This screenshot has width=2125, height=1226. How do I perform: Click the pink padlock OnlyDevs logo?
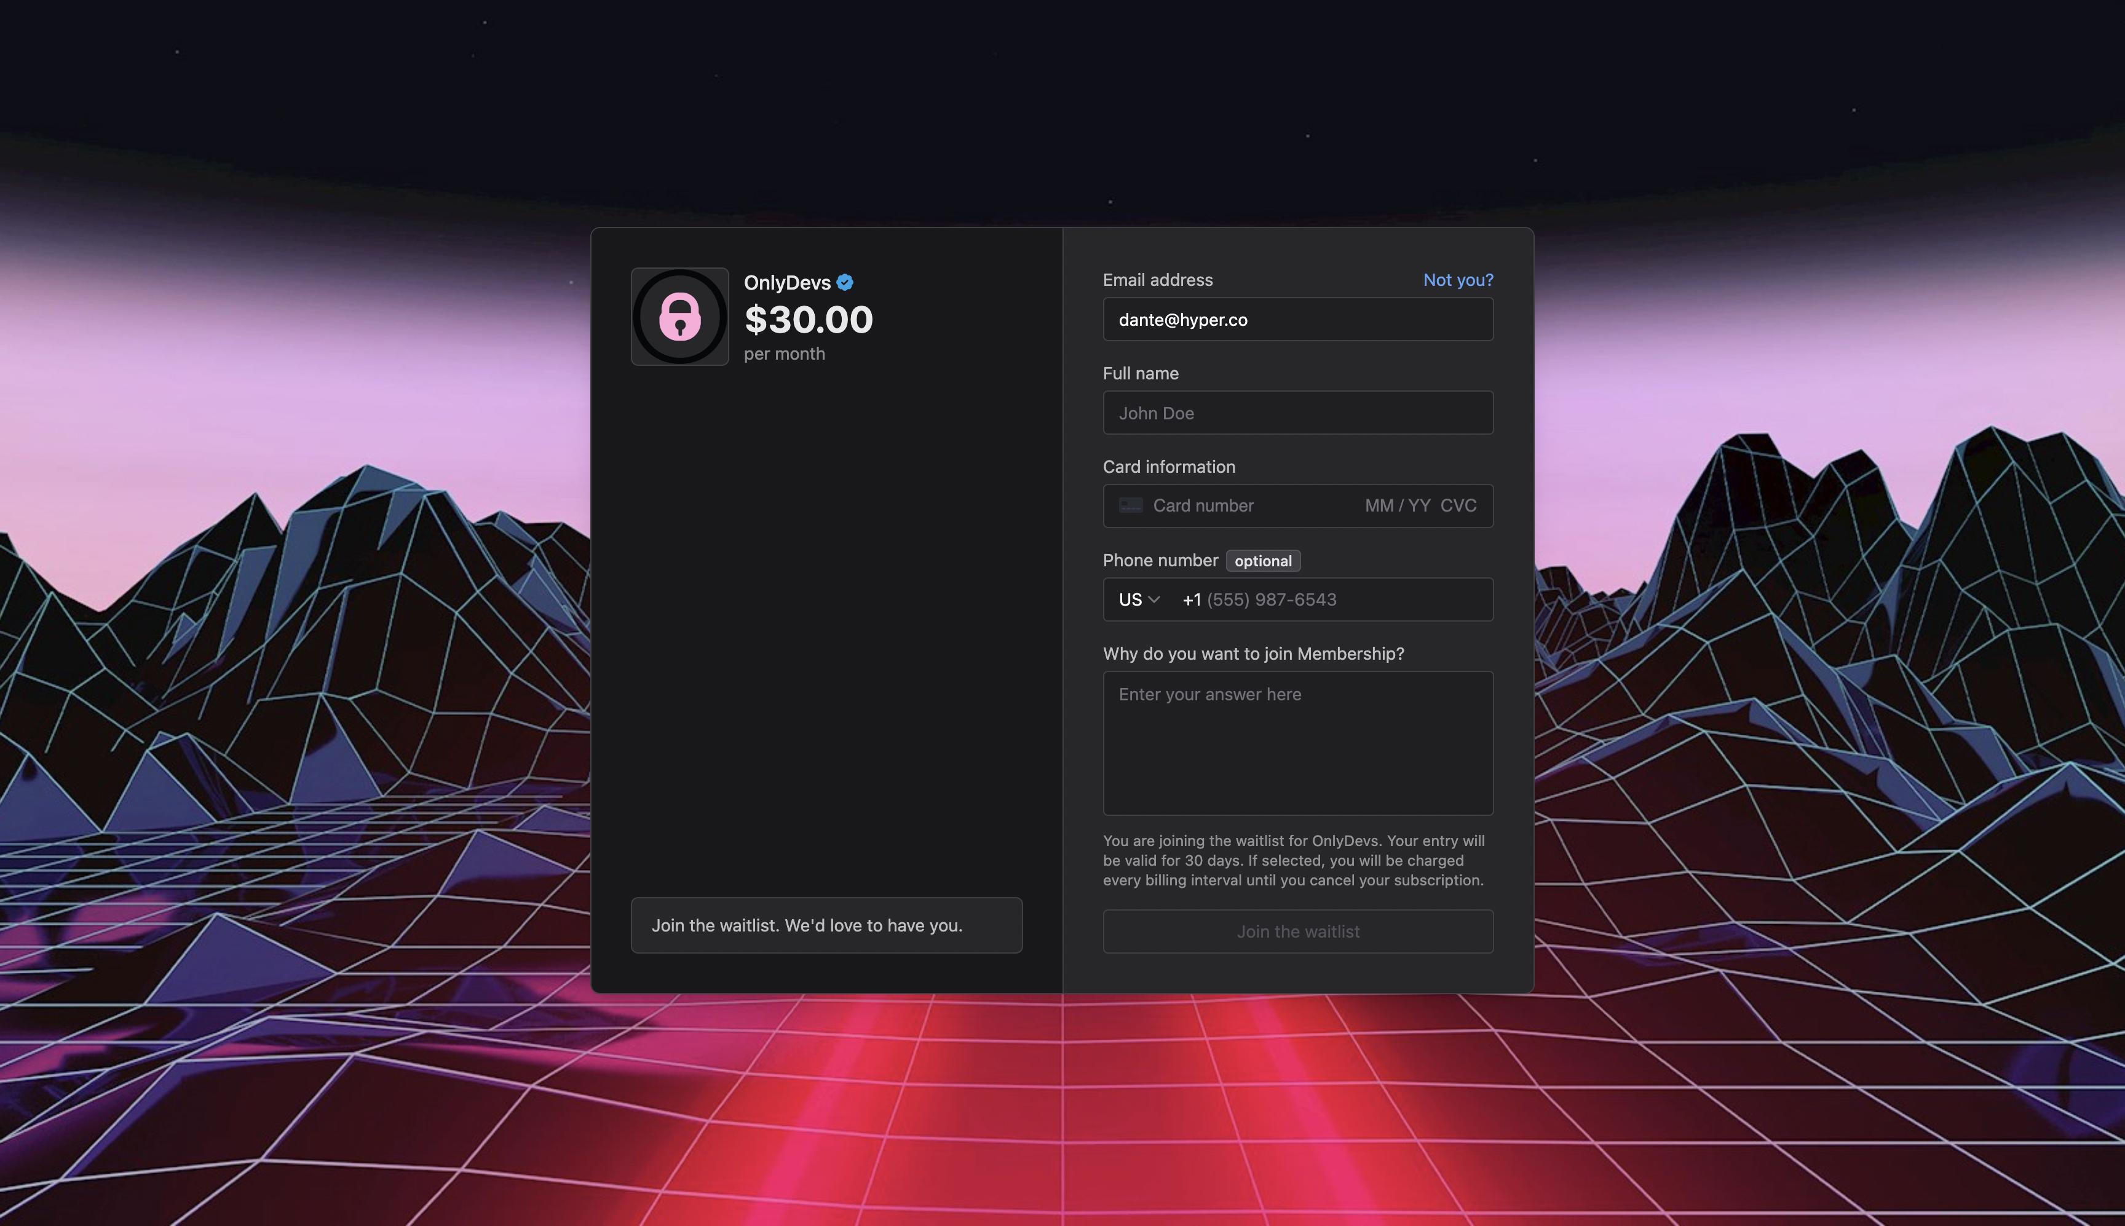point(679,317)
